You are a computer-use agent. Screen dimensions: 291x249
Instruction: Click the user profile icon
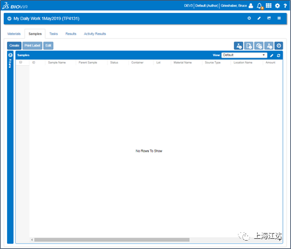click(251, 6)
